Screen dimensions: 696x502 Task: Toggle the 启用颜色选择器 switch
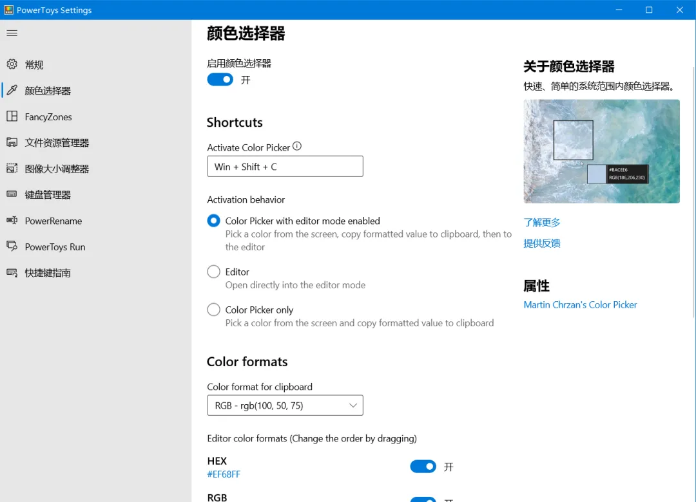coord(220,79)
